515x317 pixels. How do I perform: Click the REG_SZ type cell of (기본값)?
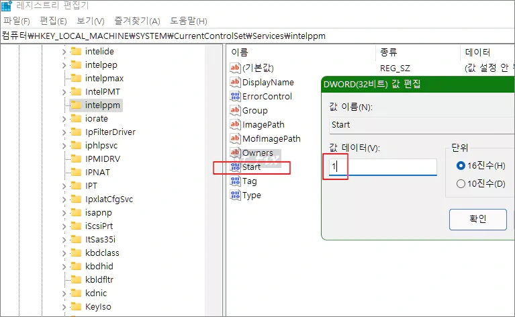point(395,68)
